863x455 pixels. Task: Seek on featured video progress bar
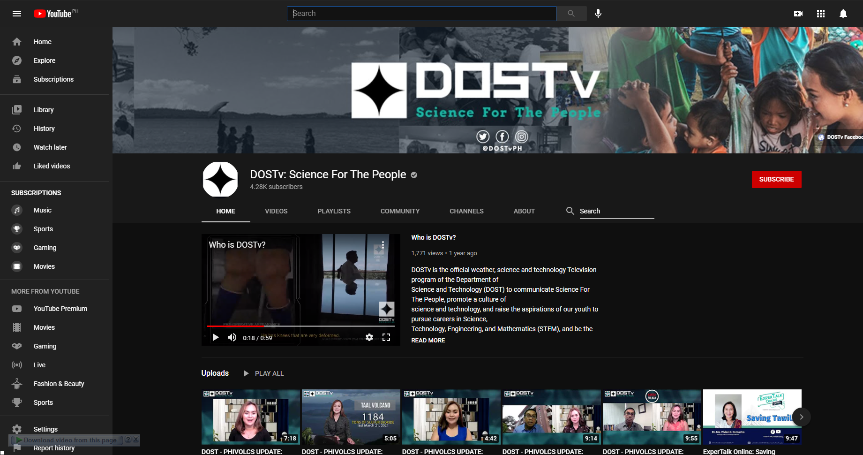click(301, 326)
